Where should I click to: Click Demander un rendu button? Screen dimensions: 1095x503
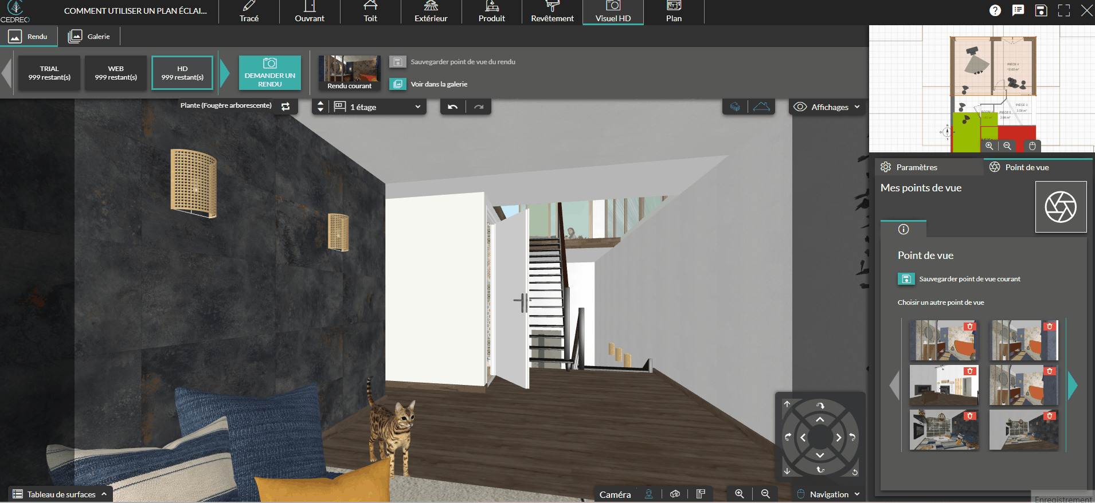[270, 73]
